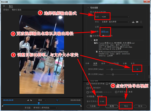
Task: Open the 字幕 tab
Action: pos(125,63)
